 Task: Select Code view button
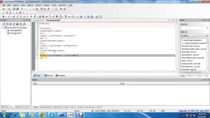pos(38,75)
